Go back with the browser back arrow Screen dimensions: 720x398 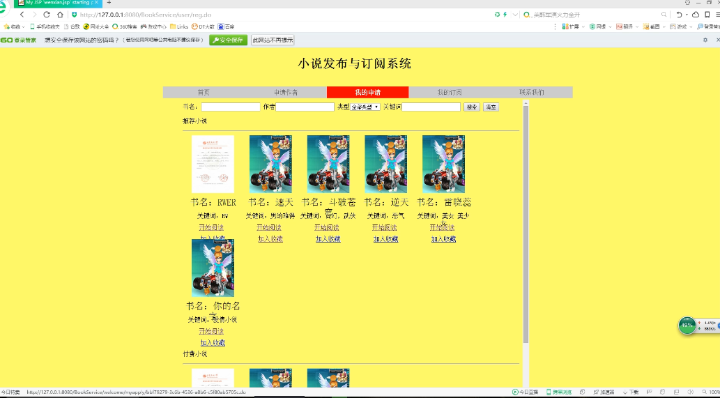coord(22,15)
